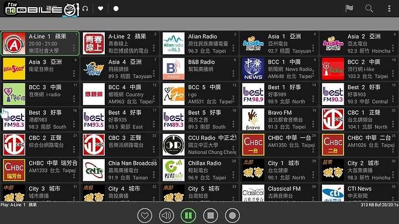Select Asia 2 pink AsiaFM logo
This screenshot has height=224, width=399.
[x=333, y=44]
